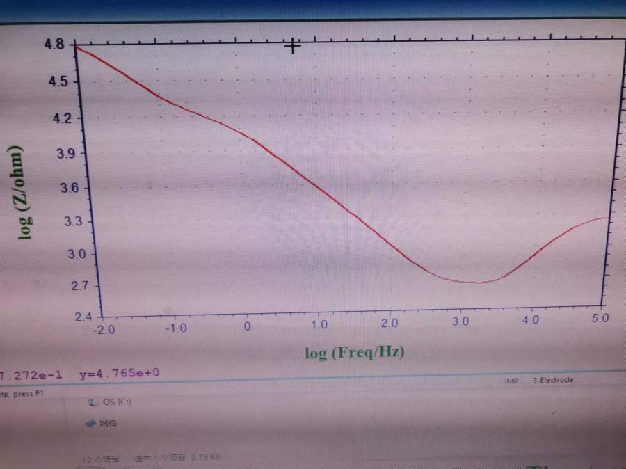Select the 网络 network item
The width and height of the screenshot is (626, 469).
tap(102, 422)
